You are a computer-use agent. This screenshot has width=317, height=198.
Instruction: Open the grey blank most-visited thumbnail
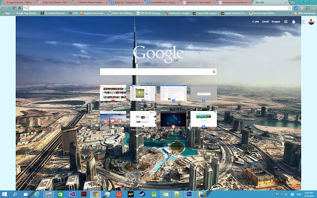tap(204, 93)
